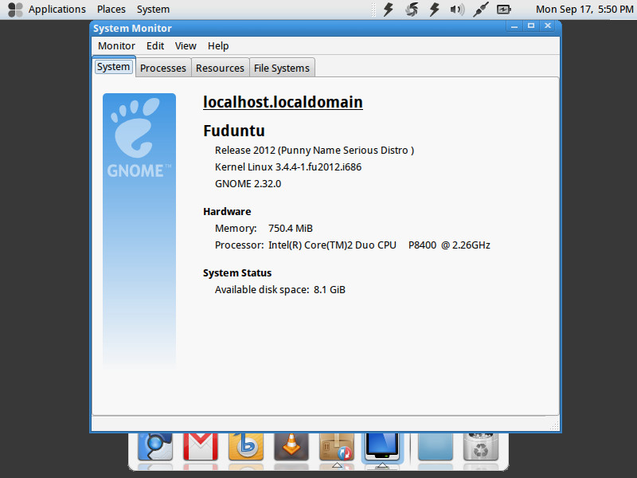The width and height of the screenshot is (637, 478).
Task: Open the network plug connection tray icon
Action: 481,10
